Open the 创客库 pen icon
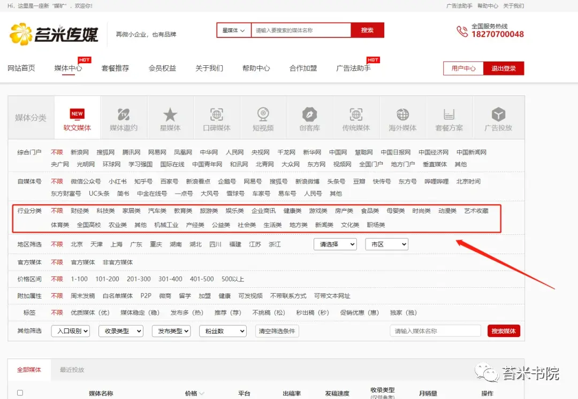Screen dimensions: 578x399 tap(310, 114)
